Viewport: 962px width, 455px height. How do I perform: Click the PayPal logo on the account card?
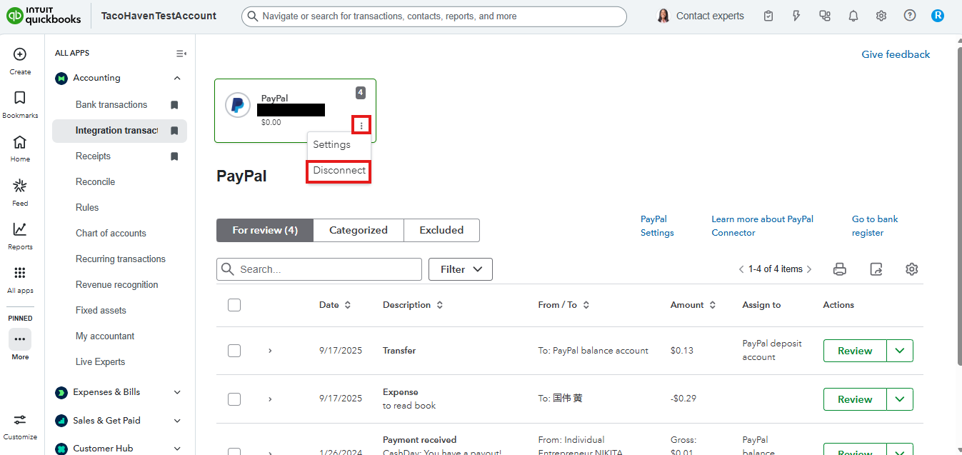click(x=238, y=105)
